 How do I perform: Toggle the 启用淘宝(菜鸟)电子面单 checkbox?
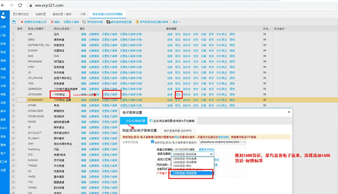[153, 141]
